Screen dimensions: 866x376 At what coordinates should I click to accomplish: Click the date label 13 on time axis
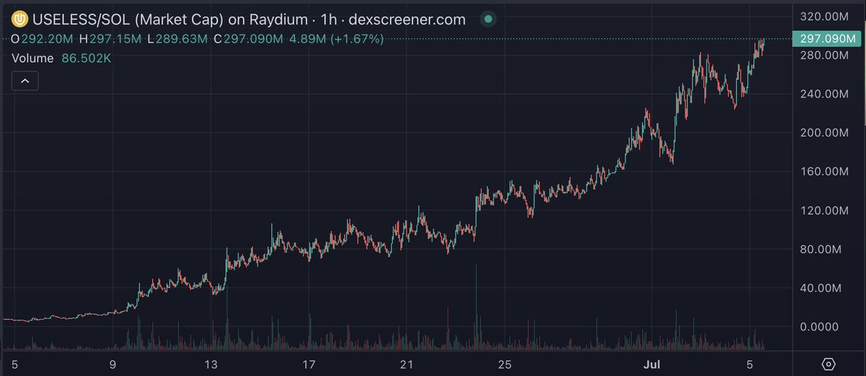(210, 364)
